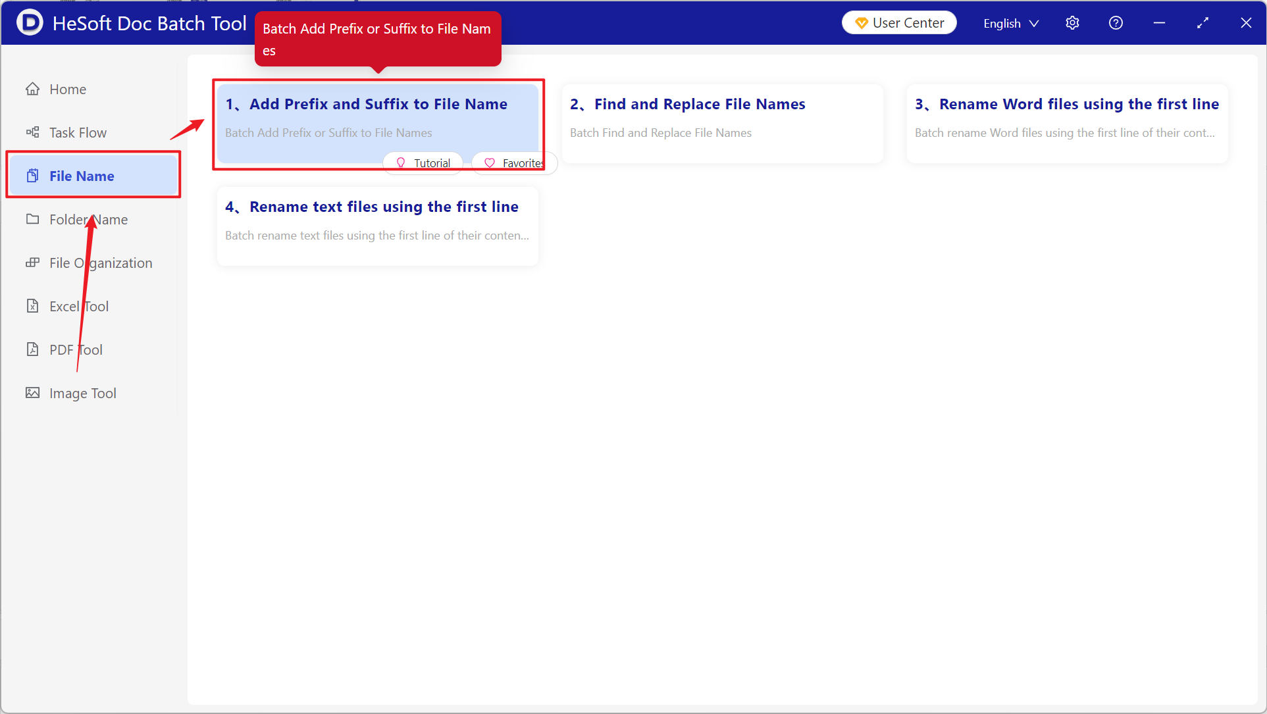1267x714 pixels.
Task: Open Image Tool section
Action: pyautogui.click(x=93, y=393)
